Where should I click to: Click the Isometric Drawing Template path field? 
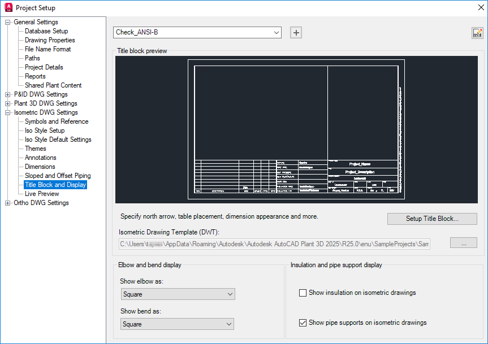coord(274,244)
